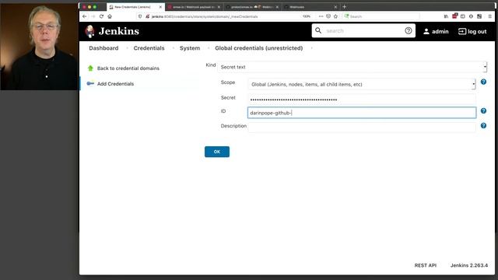Expand the breadcrumb arrow after Global credentials
Viewport: 498px width, 280px height.
pyautogui.click(x=311, y=48)
